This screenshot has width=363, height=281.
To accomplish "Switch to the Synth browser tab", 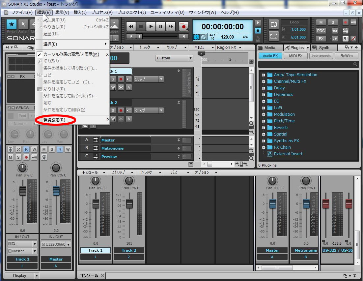I will pyautogui.click(x=324, y=47).
